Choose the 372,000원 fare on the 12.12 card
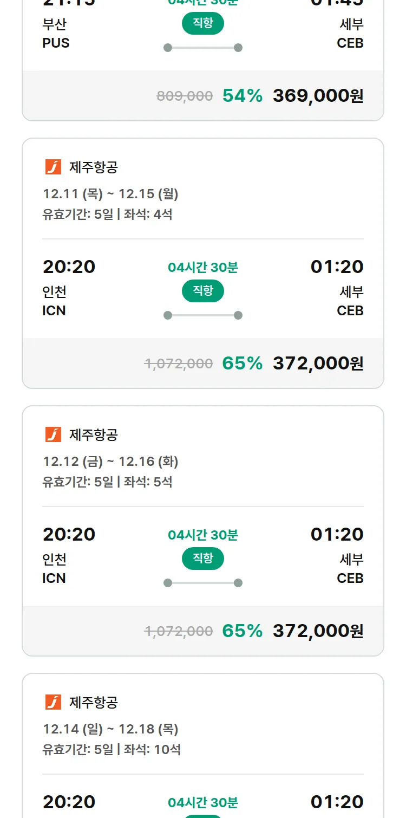The width and height of the screenshot is (406, 818). tap(318, 631)
